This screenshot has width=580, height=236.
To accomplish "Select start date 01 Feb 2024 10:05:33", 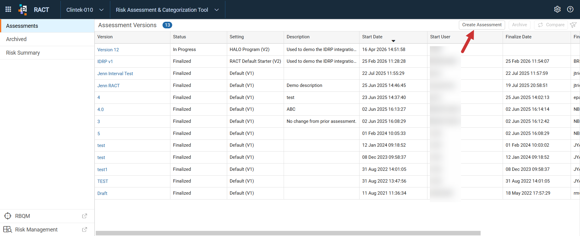I will (x=393, y=133).
